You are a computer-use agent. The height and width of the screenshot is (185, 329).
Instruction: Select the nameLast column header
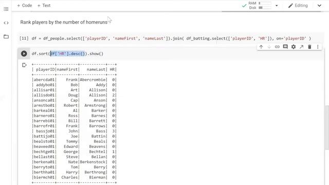point(96,69)
